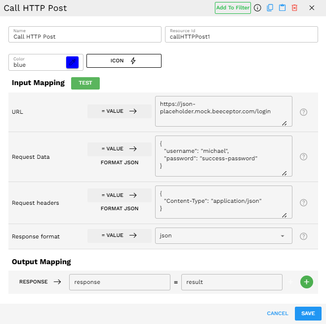Toggle Response format = VALUE mapping mode
The width and height of the screenshot is (326, 324).
pyautogui.click(x=119, y=236)
